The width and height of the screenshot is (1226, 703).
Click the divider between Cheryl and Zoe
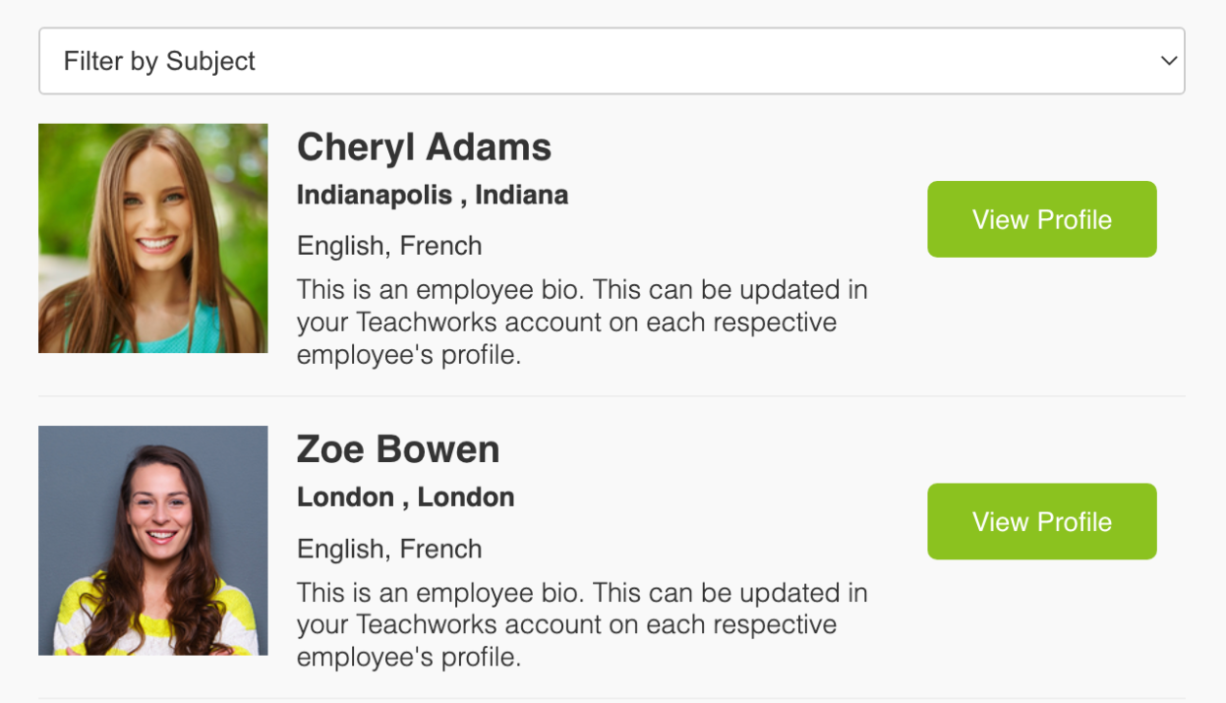pos(612,397)
